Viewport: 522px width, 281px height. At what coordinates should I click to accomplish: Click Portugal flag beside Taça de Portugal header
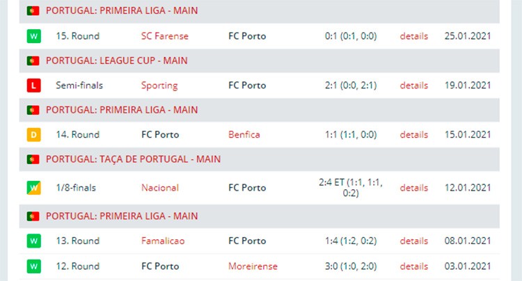(33, 159)
